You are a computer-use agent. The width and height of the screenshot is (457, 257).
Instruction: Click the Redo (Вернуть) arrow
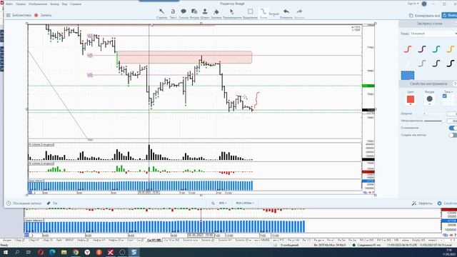299,14
